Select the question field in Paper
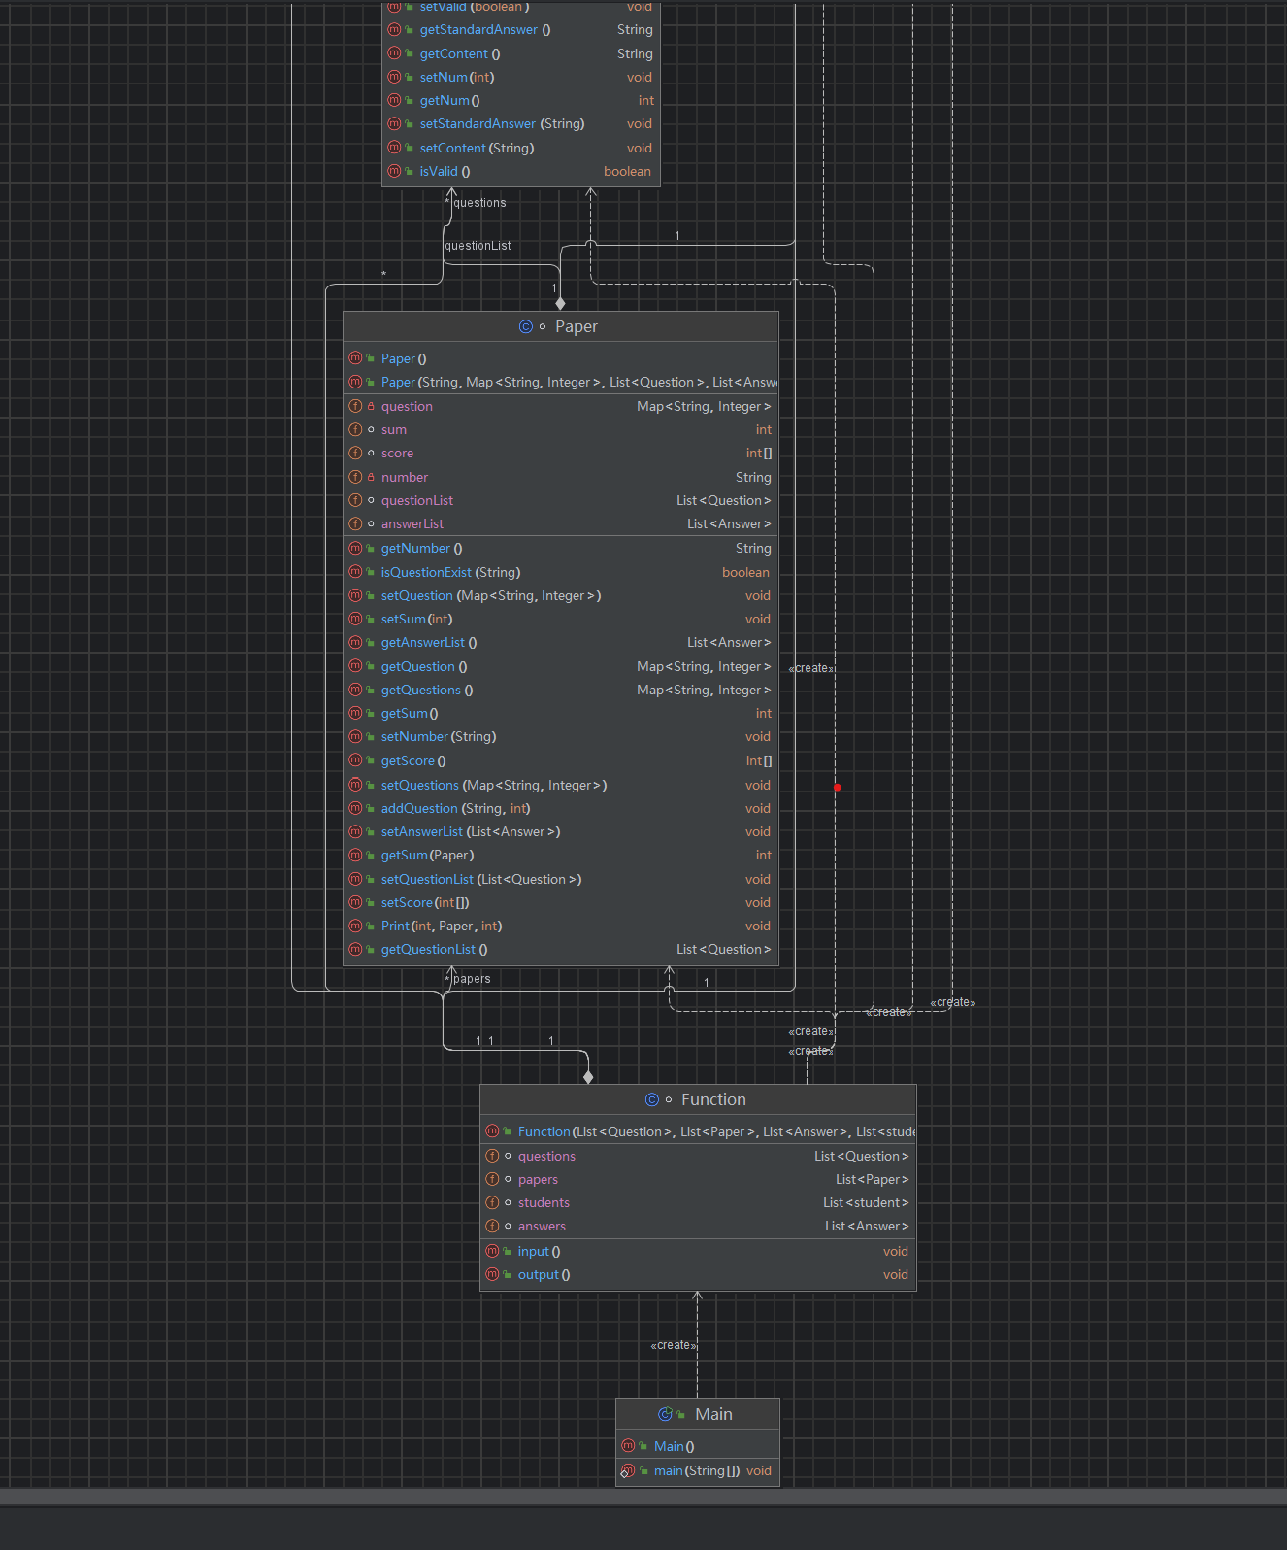The width and height of the screenshot is (1287, 1550). coord(561,406)
